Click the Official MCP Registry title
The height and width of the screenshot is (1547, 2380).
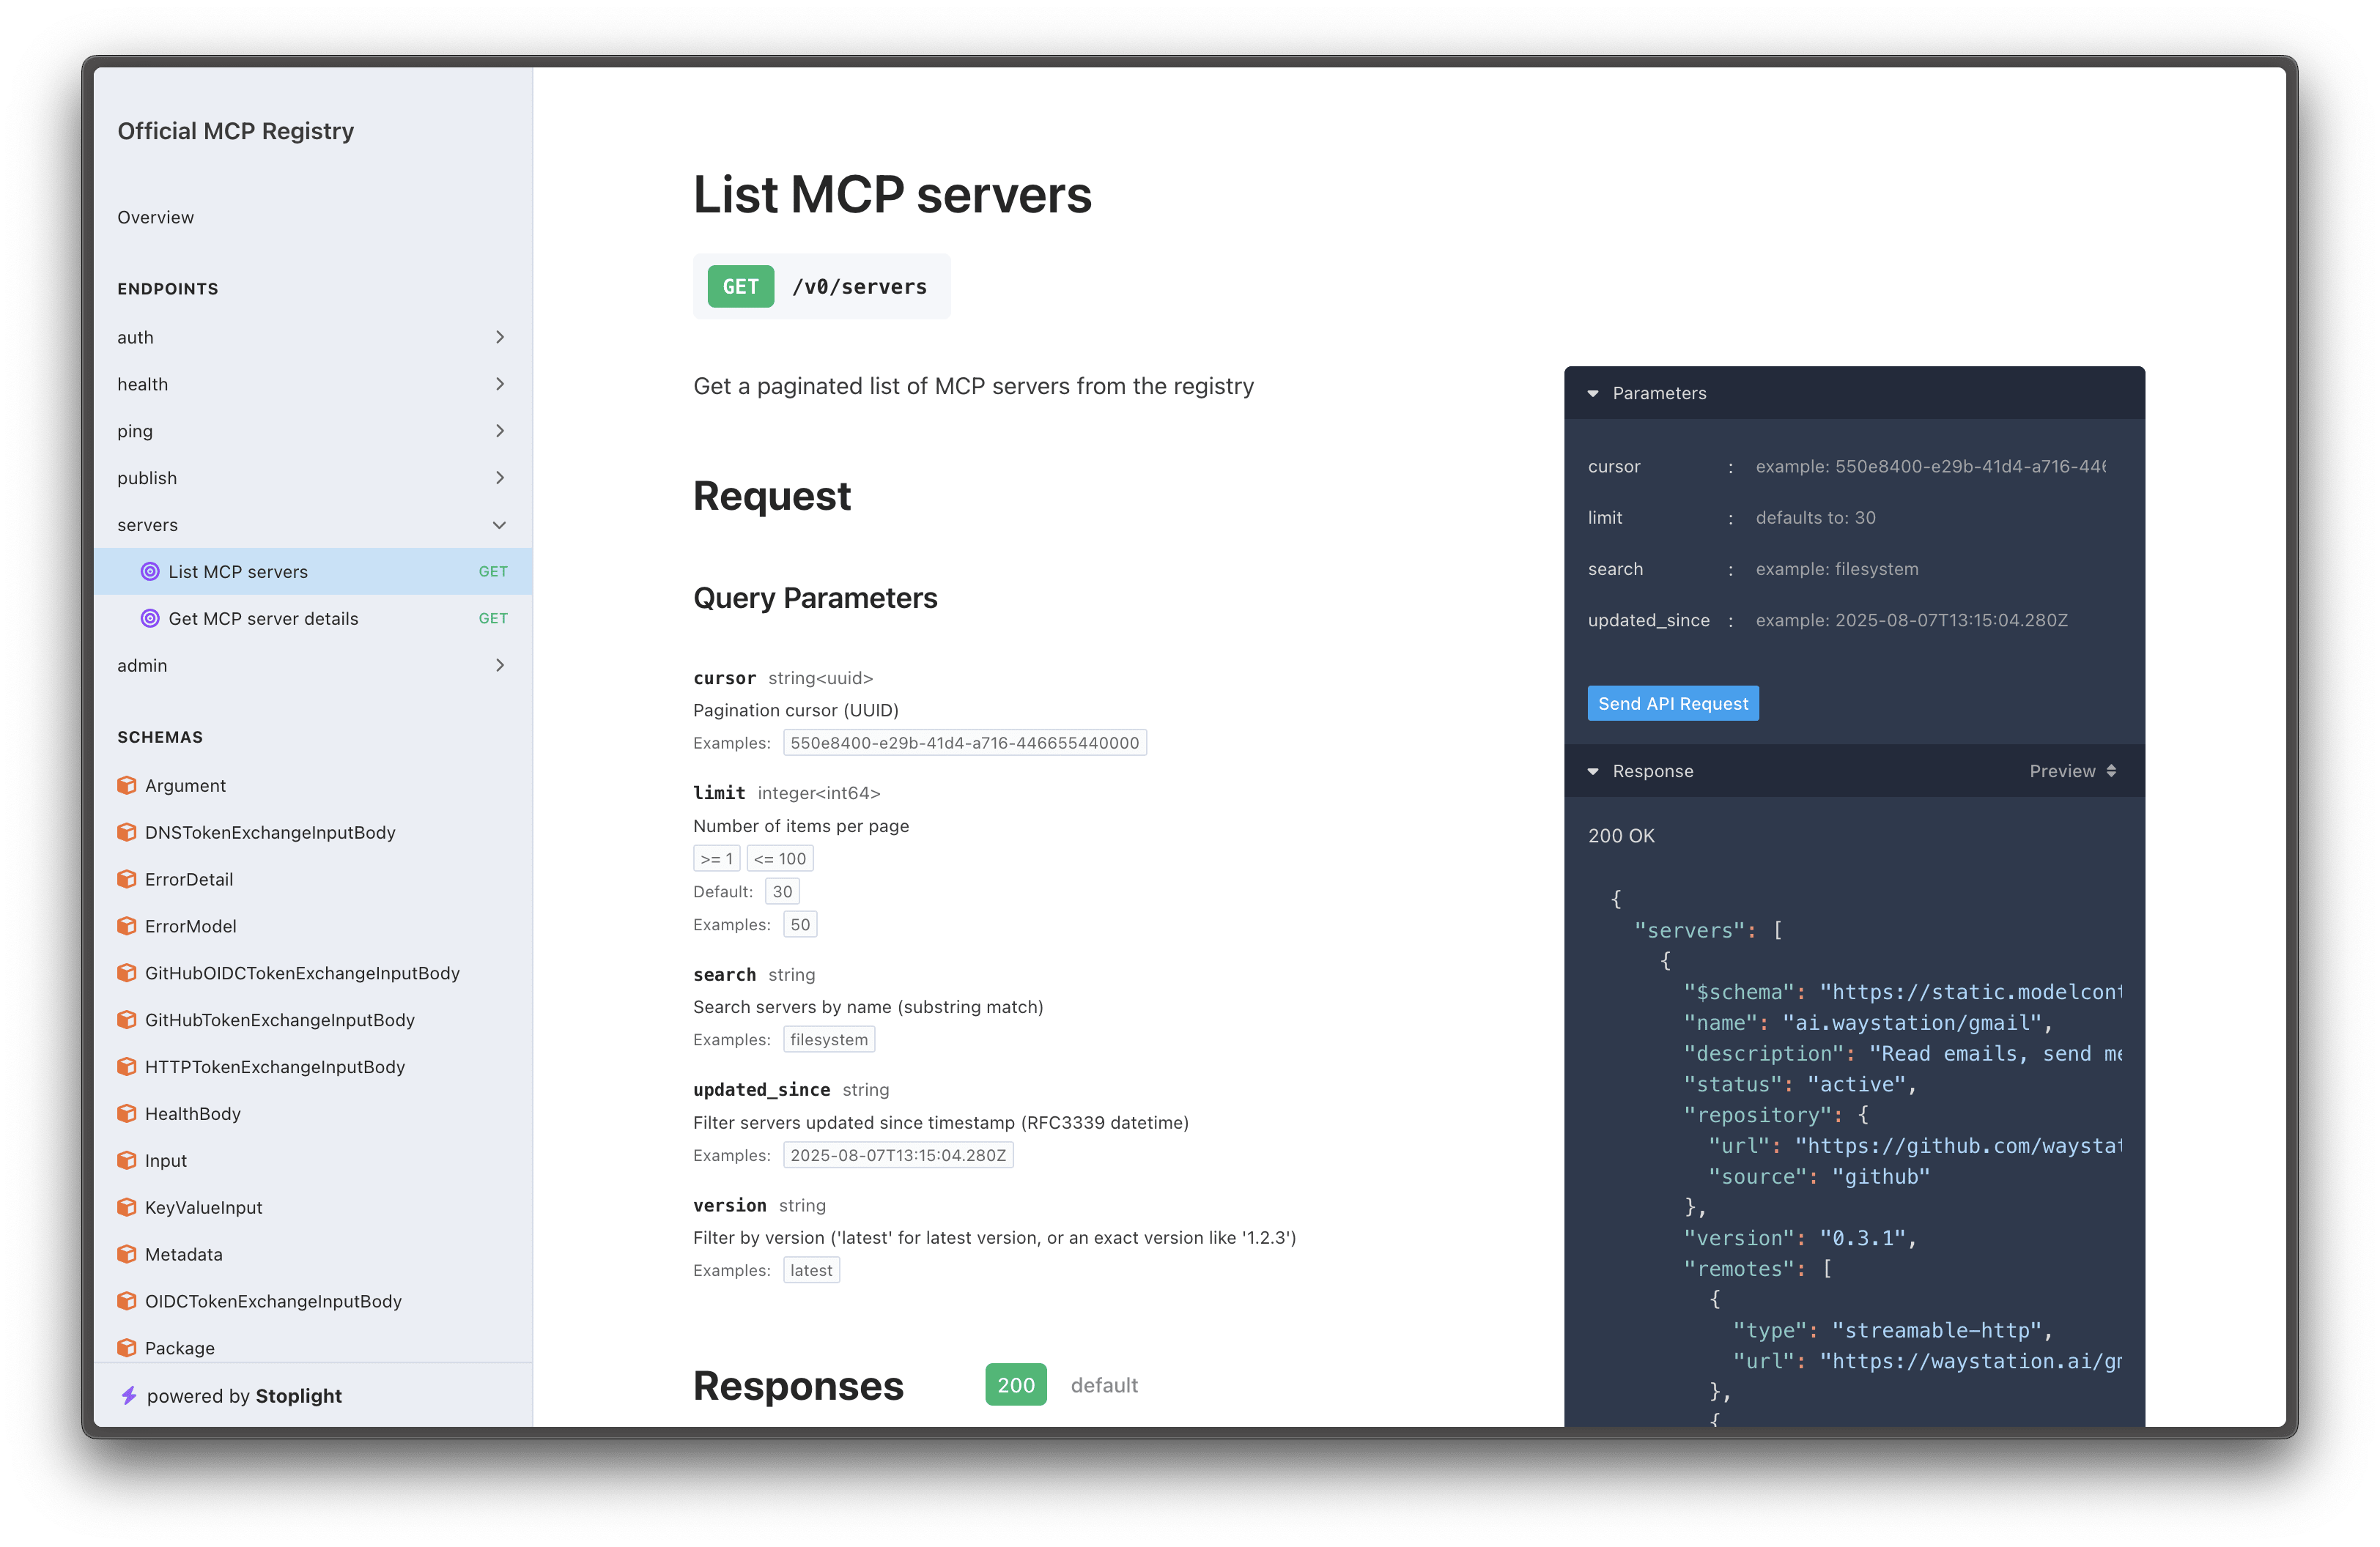[x=236, y=131]
